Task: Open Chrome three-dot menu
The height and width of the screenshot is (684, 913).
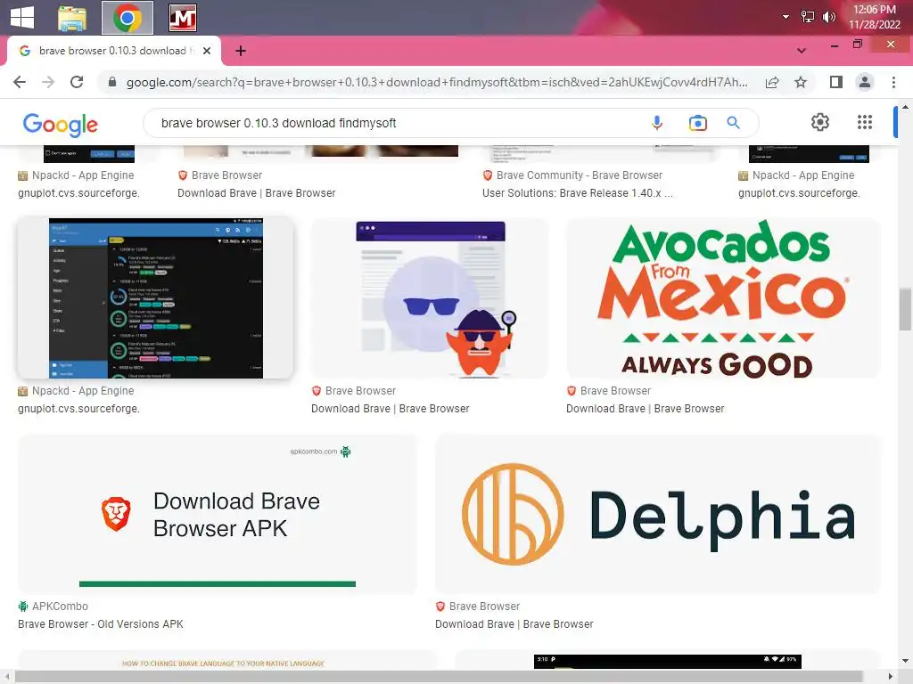Action: (893, 82)
